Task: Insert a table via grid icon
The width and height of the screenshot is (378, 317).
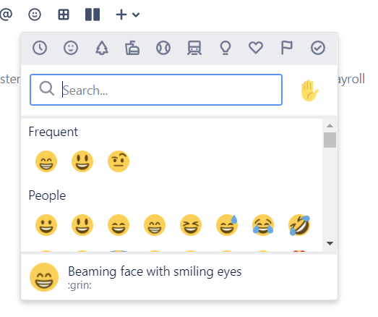Action: click(64, 14)
